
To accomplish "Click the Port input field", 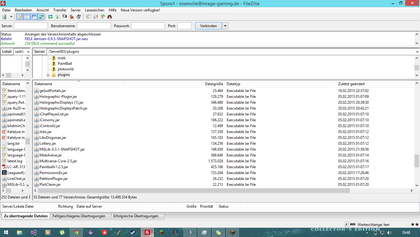I will [185, 26].
